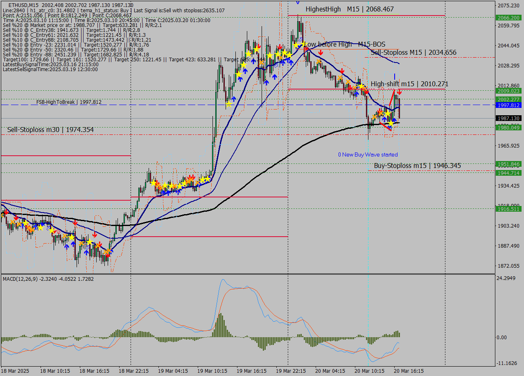The height and width of the screenshot is (376, 524).
Task: Select the Low before High M15-BOS label
Action: pos(345,44)
